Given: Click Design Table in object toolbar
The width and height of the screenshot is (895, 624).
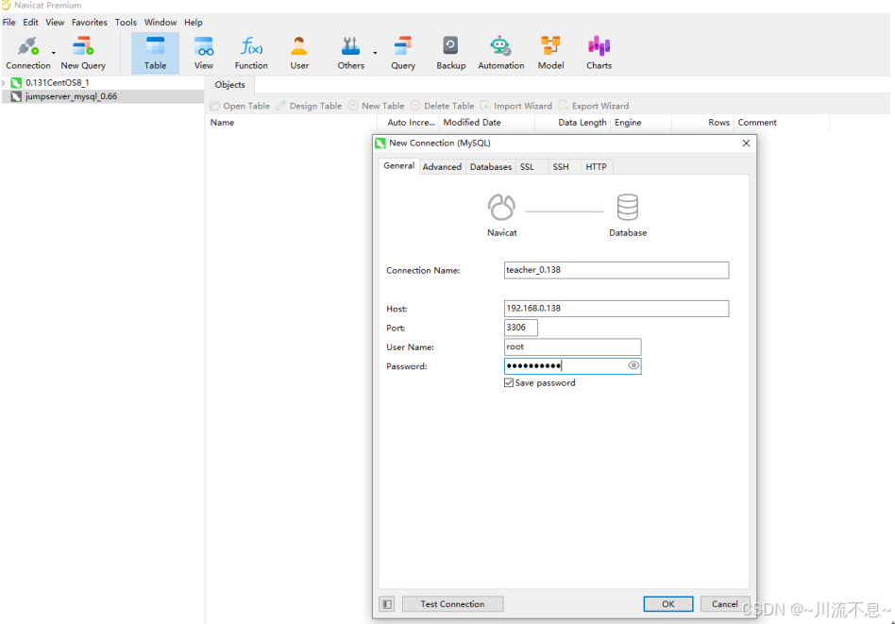Looking at the screenshot, I should pos(309,106).
